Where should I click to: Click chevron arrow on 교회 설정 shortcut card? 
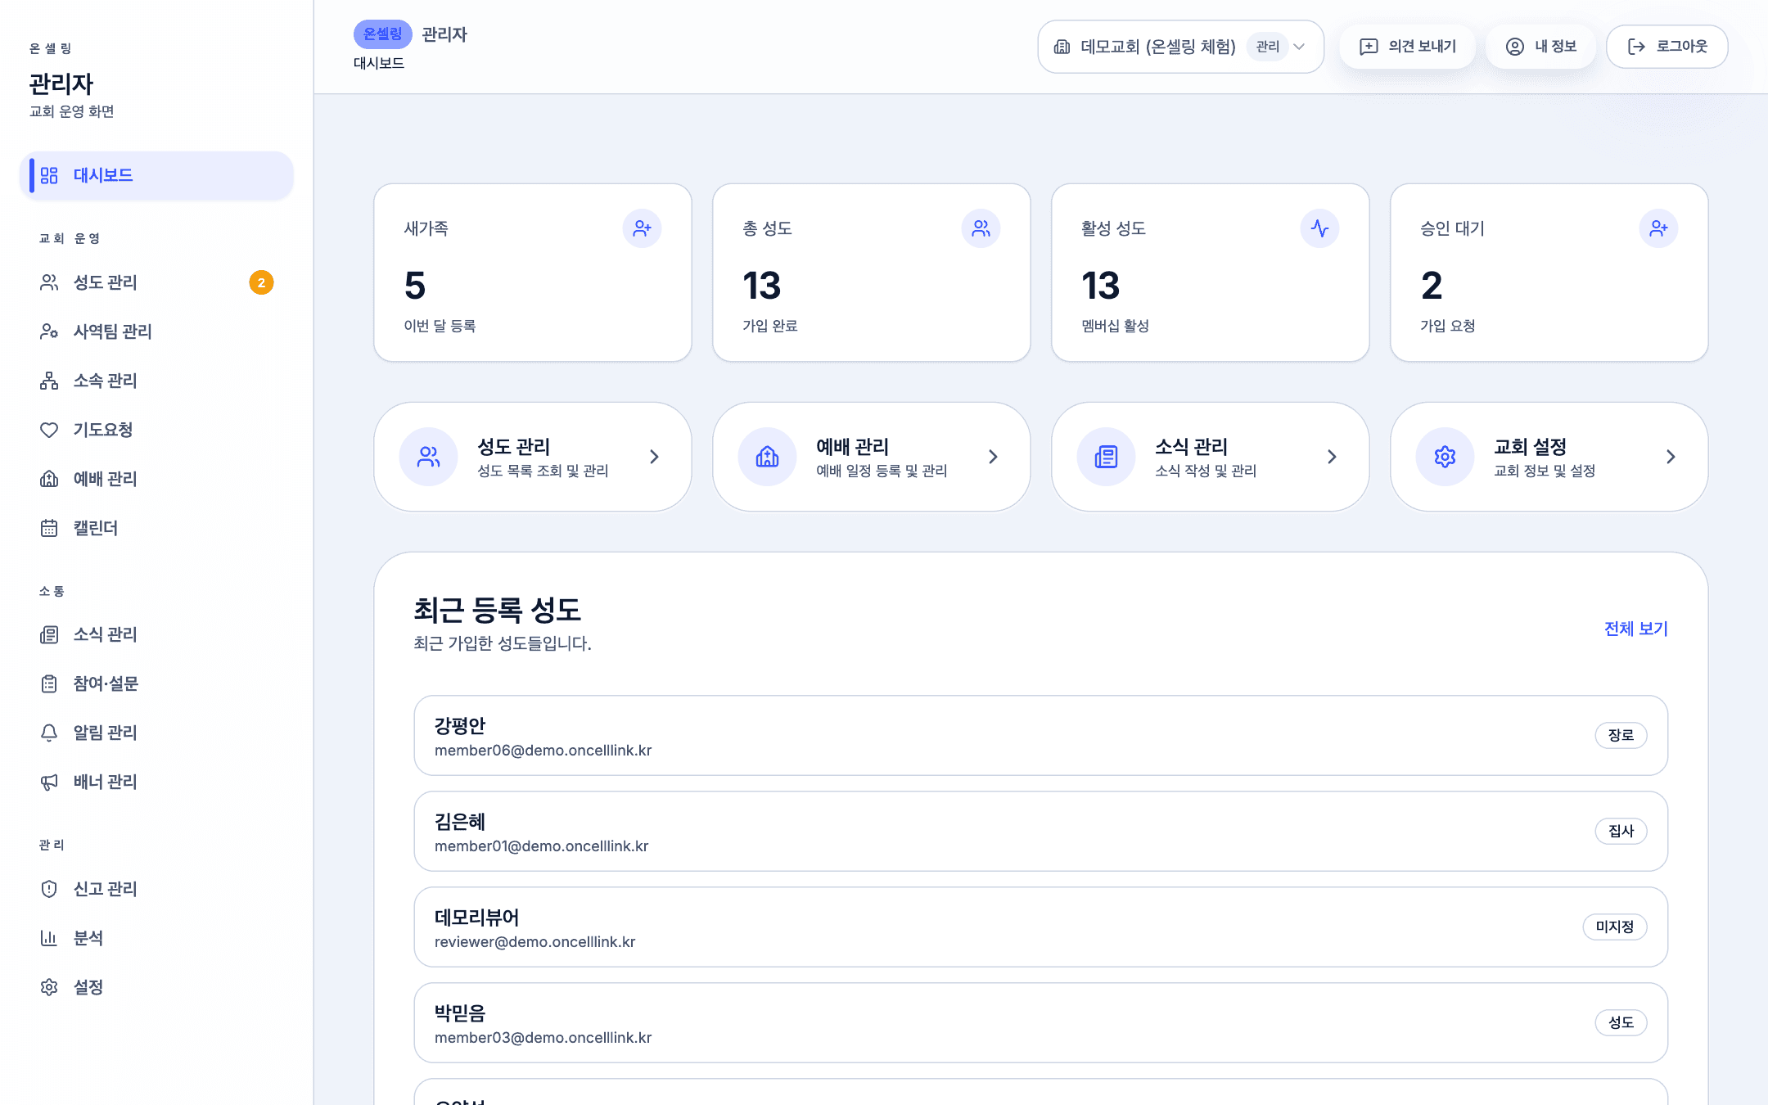tap(1671, 457)
